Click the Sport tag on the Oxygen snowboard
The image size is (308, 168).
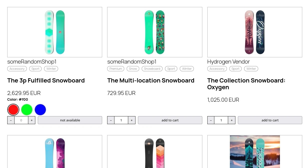(x=235, y=69)
